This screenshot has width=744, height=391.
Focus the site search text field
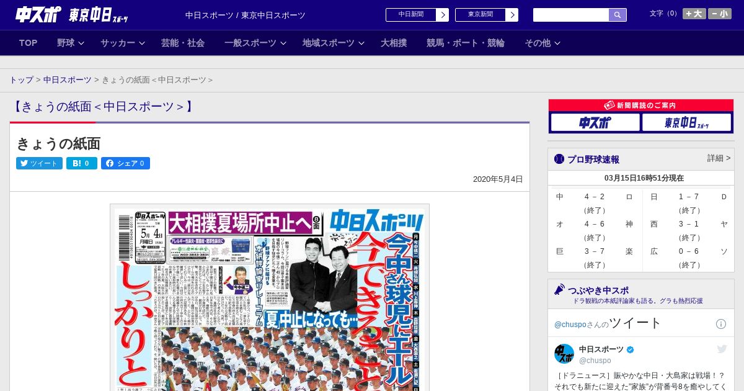(571, 15)
